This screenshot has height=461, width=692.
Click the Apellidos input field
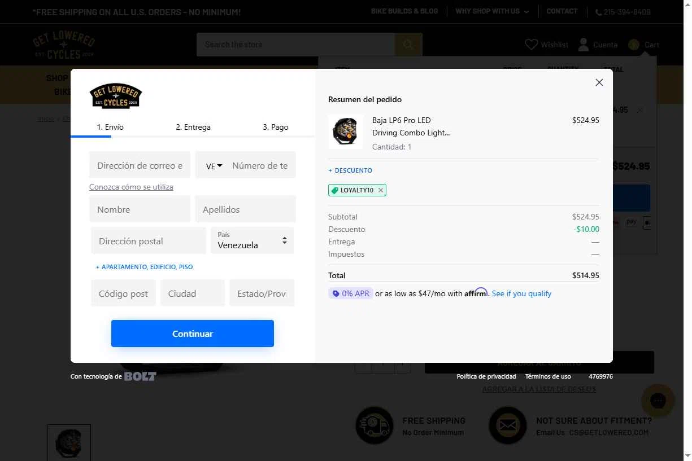pyautogui.click(x=245, y=209)
